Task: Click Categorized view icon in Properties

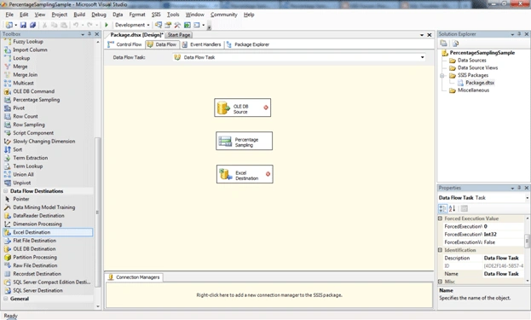Action: [x=442, y=208]
